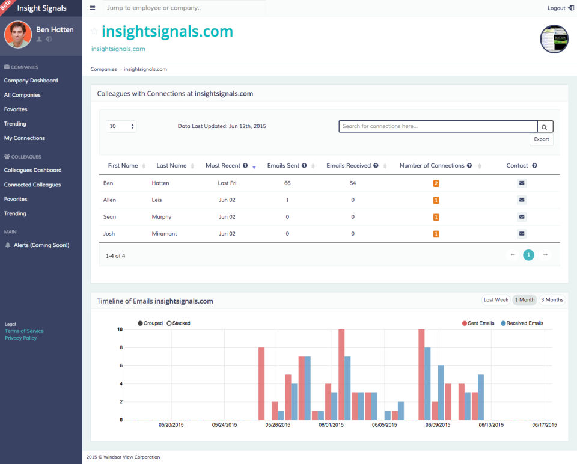577x464 pixels.
Task: Click the search magnifier in the connections search bar
Action: (x=545, y=126)
